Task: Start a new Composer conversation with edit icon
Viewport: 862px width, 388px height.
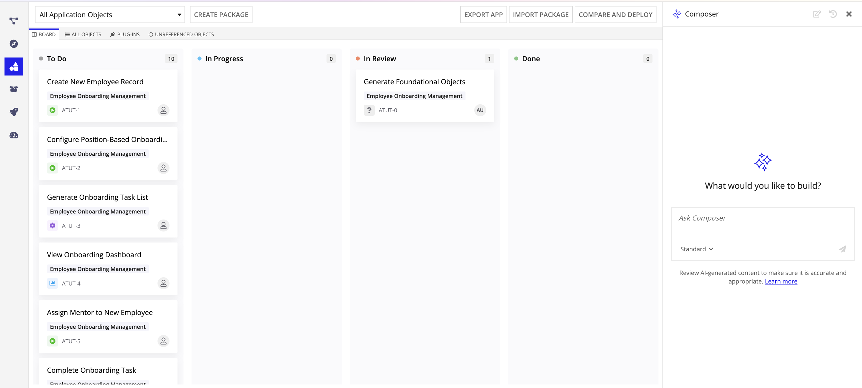Action: 816,14
